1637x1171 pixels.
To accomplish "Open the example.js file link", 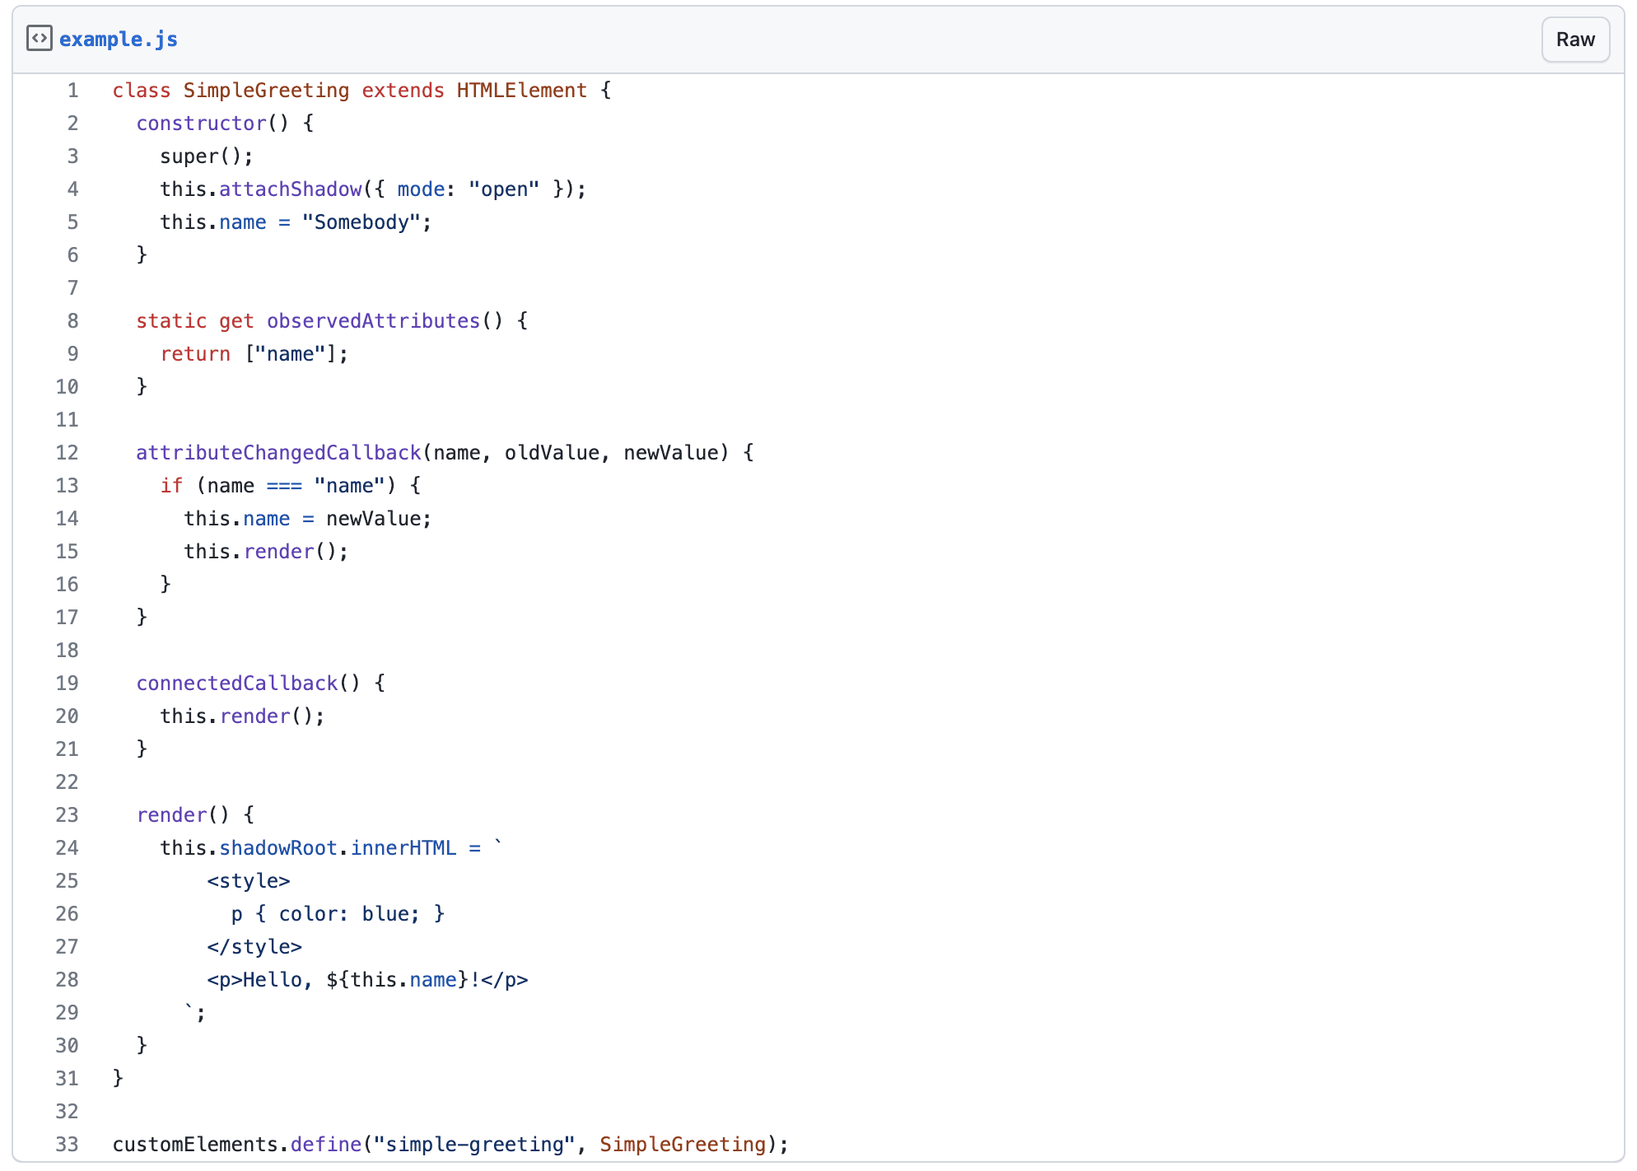I will coord(118,39).
